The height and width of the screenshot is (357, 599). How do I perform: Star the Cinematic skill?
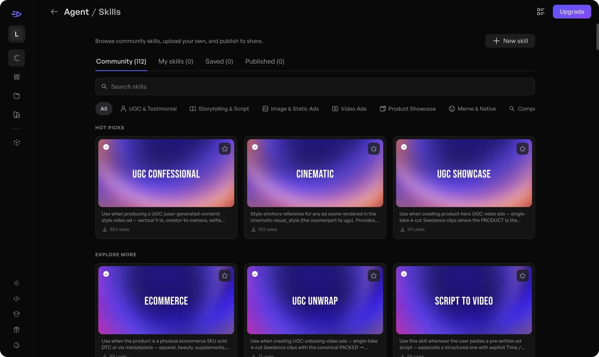374,149
